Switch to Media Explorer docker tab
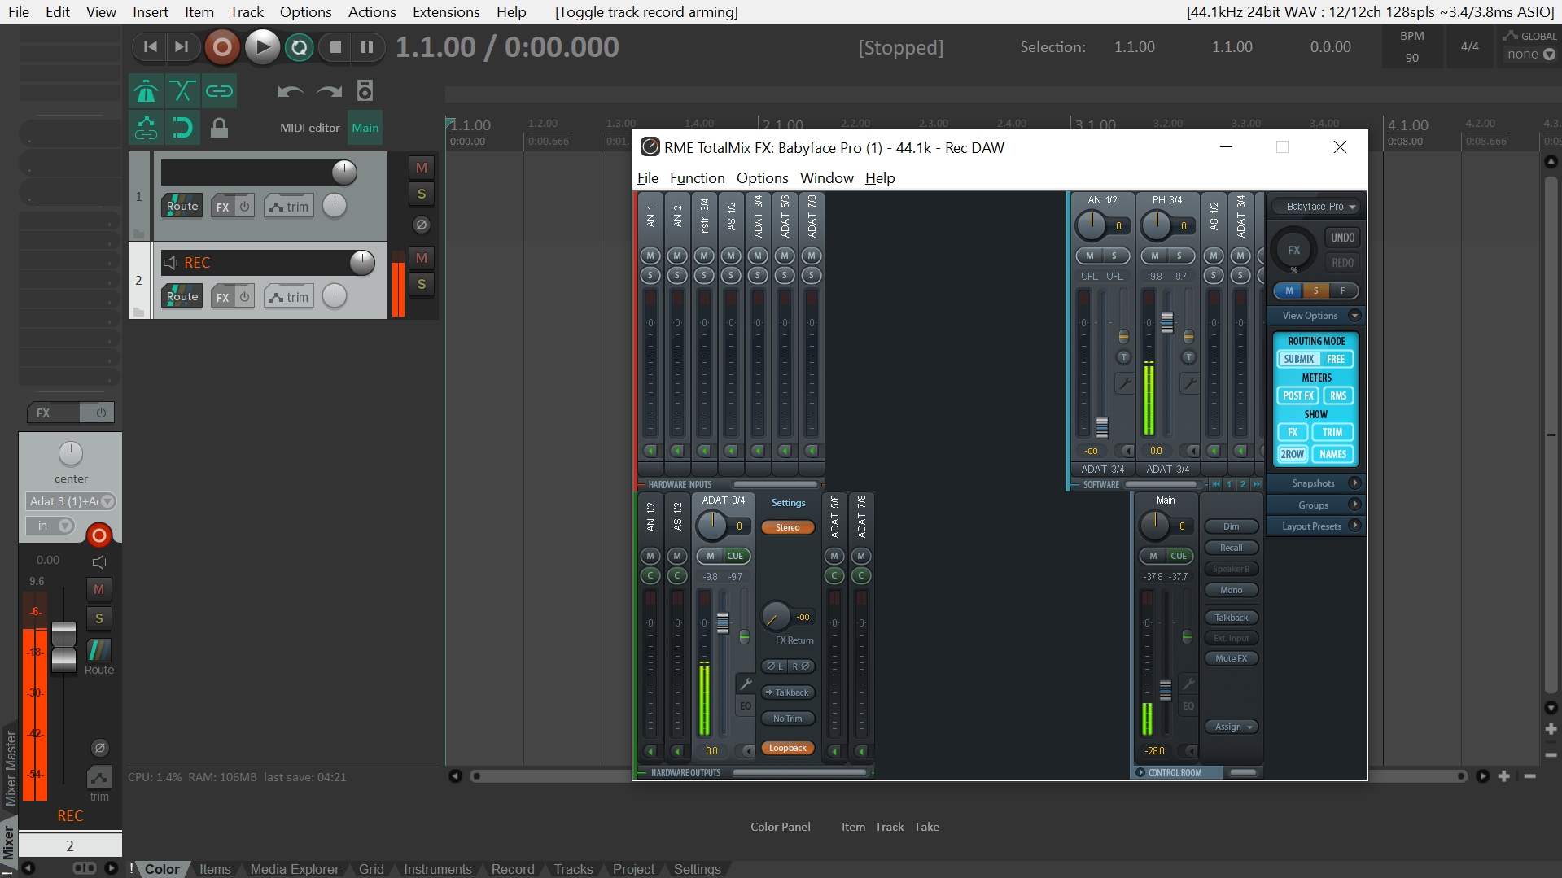 pyautogui.click(x=295, y=869)
